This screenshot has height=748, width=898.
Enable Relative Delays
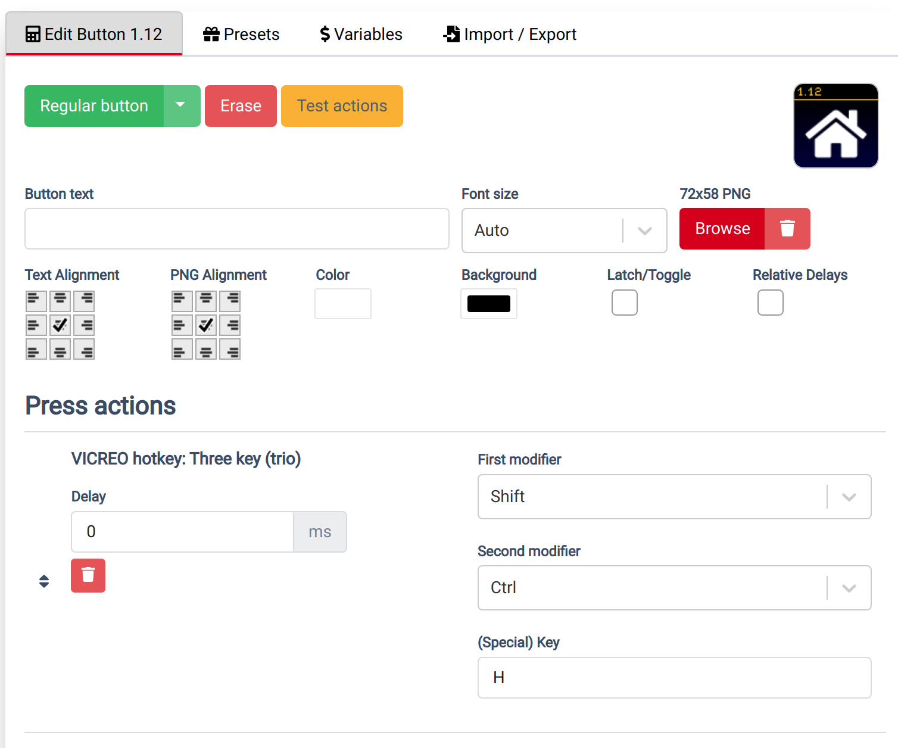770,303
